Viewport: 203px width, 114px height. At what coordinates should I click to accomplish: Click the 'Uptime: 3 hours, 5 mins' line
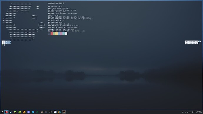tap(57, 12)
